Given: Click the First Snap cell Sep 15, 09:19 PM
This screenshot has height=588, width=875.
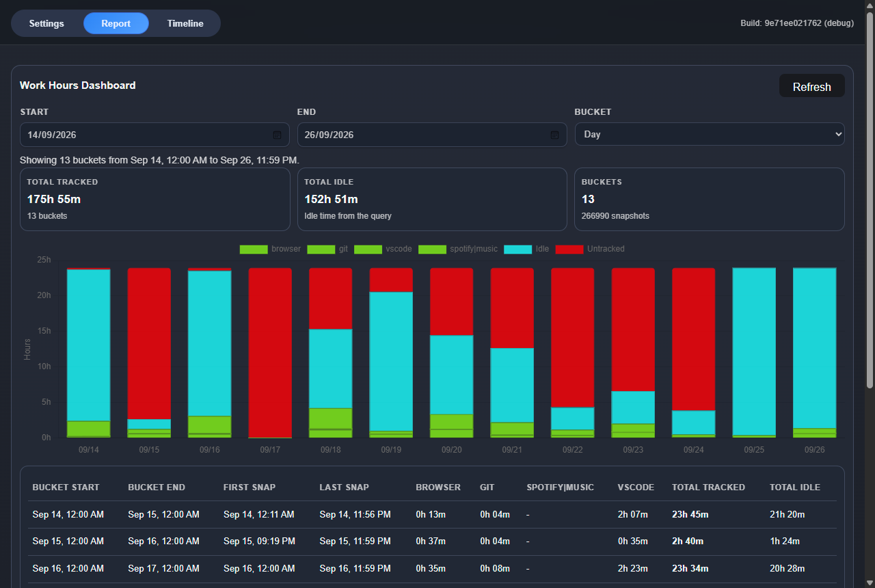Looking at the screenshot, I should click(x=259, y=542).
